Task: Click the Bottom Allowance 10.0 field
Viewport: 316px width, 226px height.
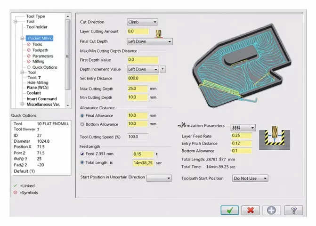Action: (x=138, y=124)
